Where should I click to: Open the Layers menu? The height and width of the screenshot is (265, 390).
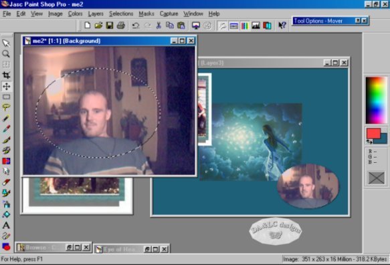tap(96, 13)
